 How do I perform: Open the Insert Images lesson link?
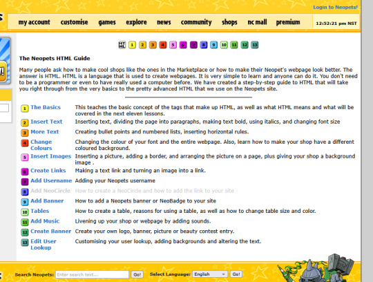click(x=50, y=156)
